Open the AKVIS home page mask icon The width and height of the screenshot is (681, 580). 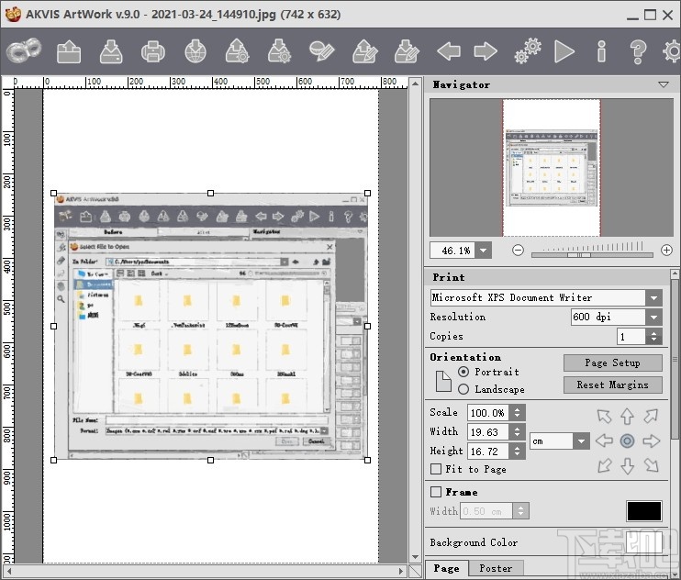24,51
